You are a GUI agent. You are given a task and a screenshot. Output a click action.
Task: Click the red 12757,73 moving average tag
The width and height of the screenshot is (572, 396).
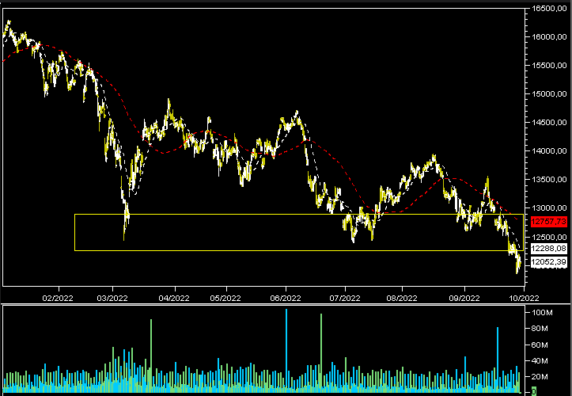(549, 222)
